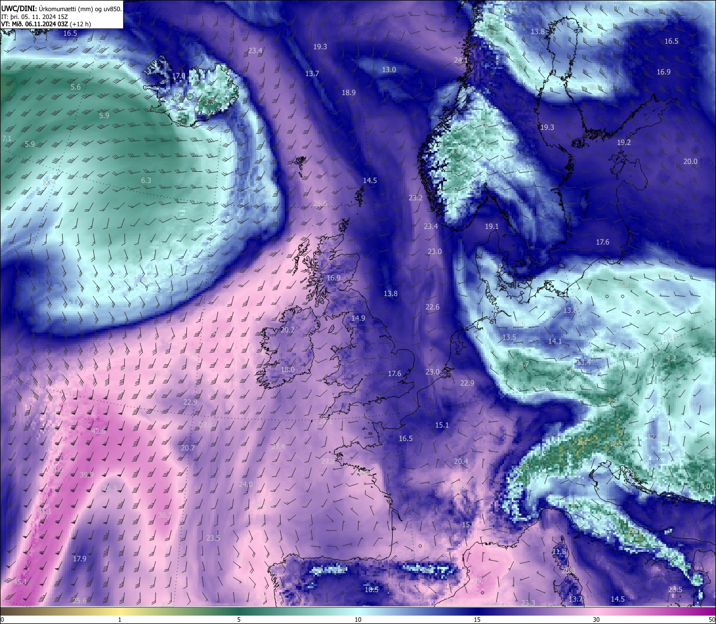The height and width of the screenshot is (624, 716).
Task: Click the 6.3 value on the map
Action: coord(146,180)
